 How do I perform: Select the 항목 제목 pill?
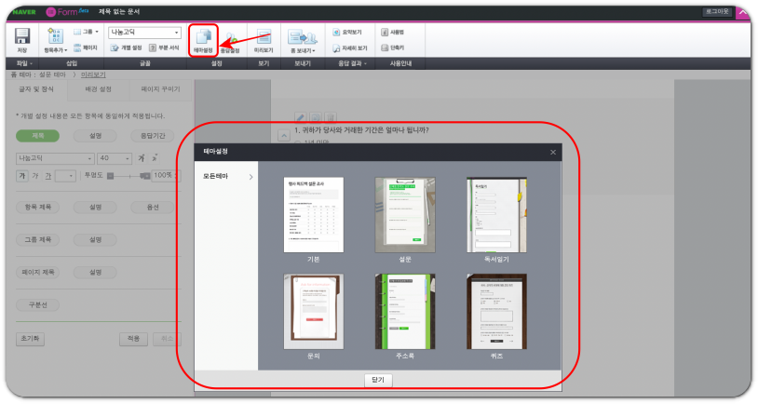click(37, 207)
